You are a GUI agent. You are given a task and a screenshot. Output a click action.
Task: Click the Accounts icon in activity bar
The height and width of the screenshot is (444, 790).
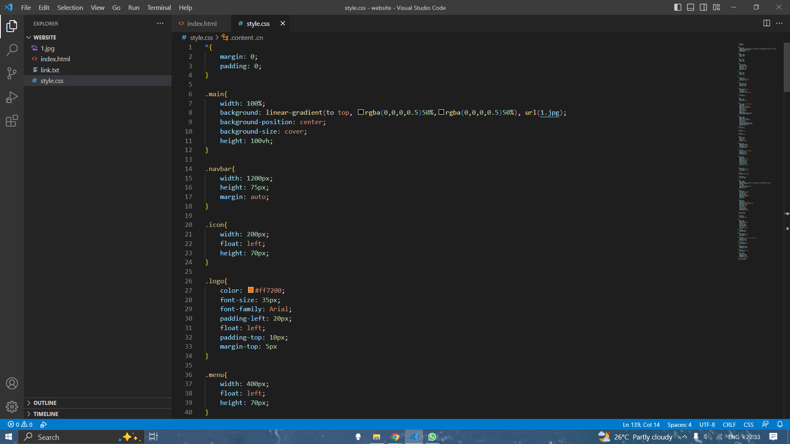12,383
